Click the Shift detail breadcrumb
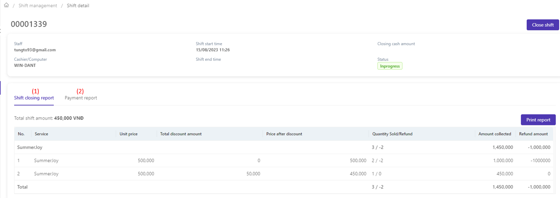 tap(78, 6)
